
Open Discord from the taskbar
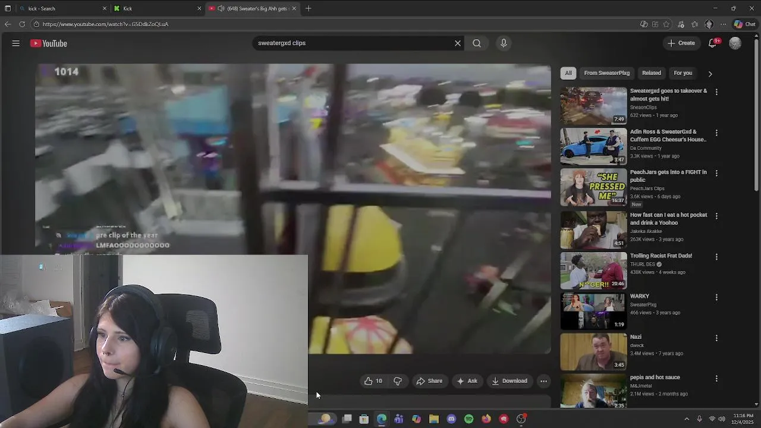pos(451,419)
